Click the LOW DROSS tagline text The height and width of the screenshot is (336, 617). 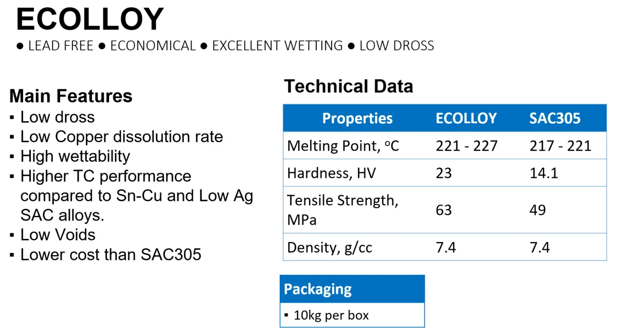point(396,46)
